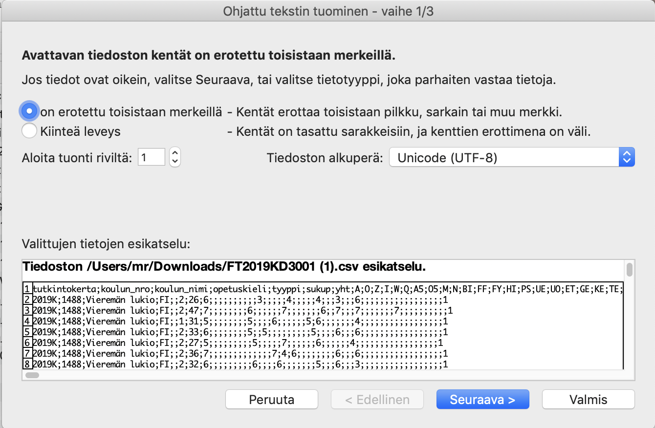Click row 8 in the data preview
The height and width of the screenshot is (428, 655).
(240, 364)
